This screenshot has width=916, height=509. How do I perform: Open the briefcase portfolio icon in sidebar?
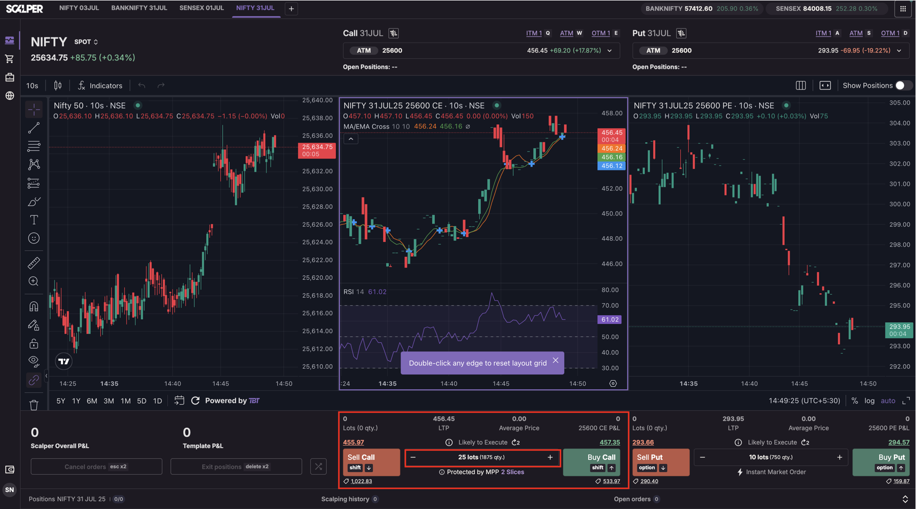[x=10, y=77]
